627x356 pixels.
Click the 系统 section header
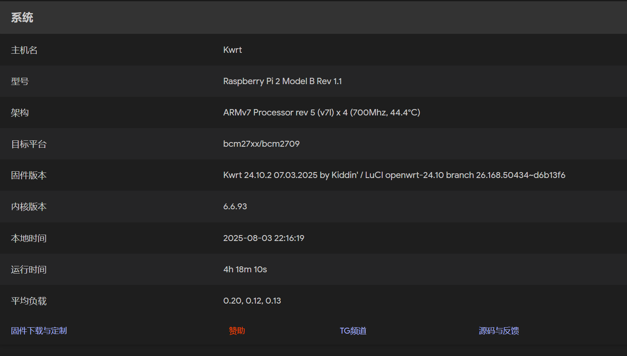(22, 18)
